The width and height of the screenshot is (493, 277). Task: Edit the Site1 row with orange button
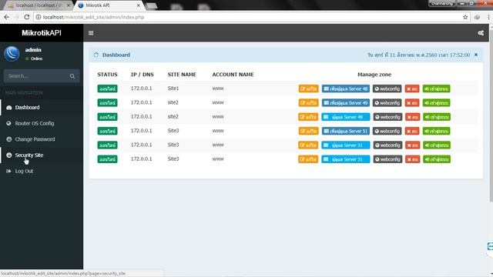[308, 89]
